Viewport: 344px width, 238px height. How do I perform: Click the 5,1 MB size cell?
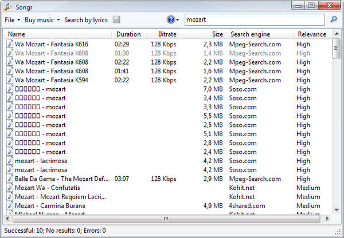[x=213, y=134]
